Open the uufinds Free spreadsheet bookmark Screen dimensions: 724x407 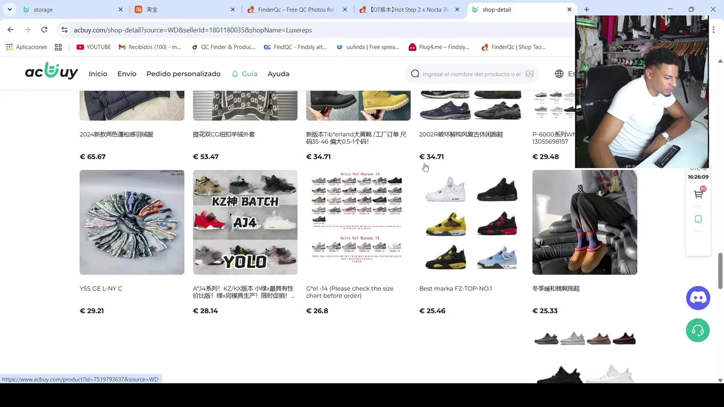pyautogui.click(x=368, y=47)
